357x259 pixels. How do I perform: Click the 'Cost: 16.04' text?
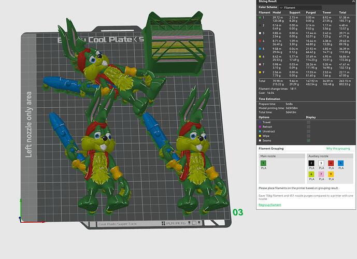point(266,93)
